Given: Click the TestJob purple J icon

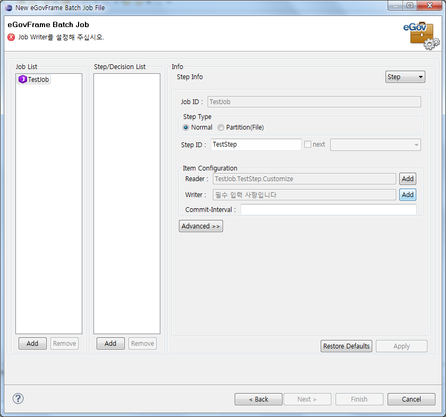Looking at the screenshot, I should pyautogui.click(x=22, y=80).
